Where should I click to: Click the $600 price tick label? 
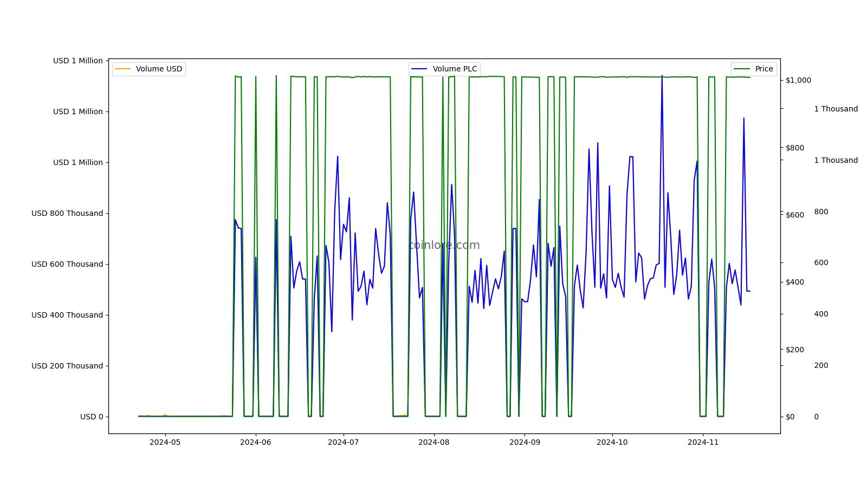(x=795, y=215)
